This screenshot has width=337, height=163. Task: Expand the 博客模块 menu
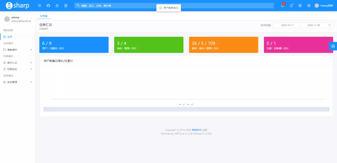point(17,50)
